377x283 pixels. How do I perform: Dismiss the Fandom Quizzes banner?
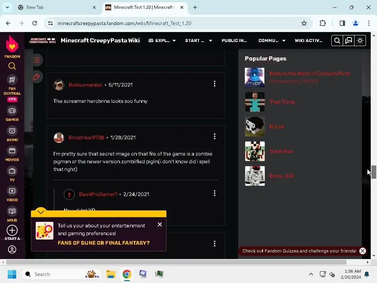[x=363, y=251]
